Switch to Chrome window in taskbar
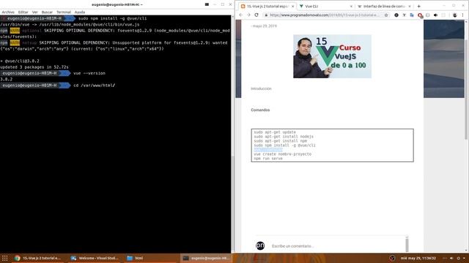 click(38, 258)
